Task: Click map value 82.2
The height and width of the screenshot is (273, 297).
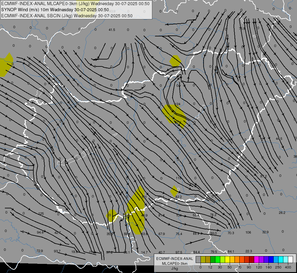Action: [x=179, y=197]
